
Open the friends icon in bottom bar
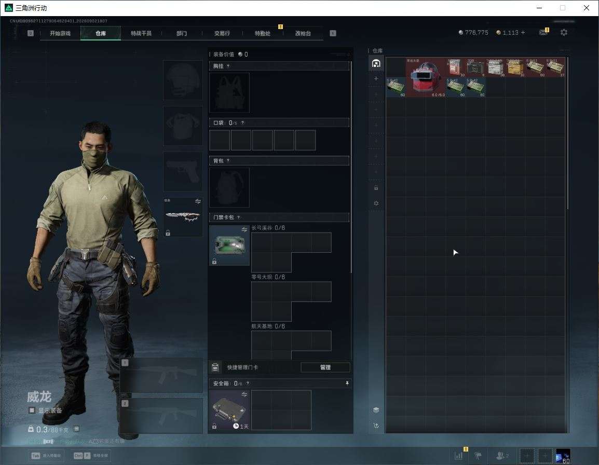(x=502, y=456)
